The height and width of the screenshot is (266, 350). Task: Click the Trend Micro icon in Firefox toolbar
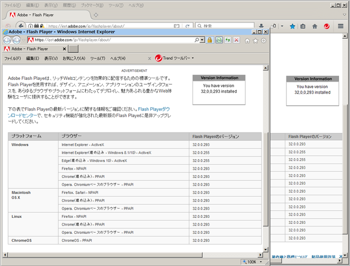[x=326, y=26]
